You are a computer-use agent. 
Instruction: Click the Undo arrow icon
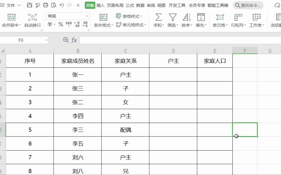click(62, 5)
